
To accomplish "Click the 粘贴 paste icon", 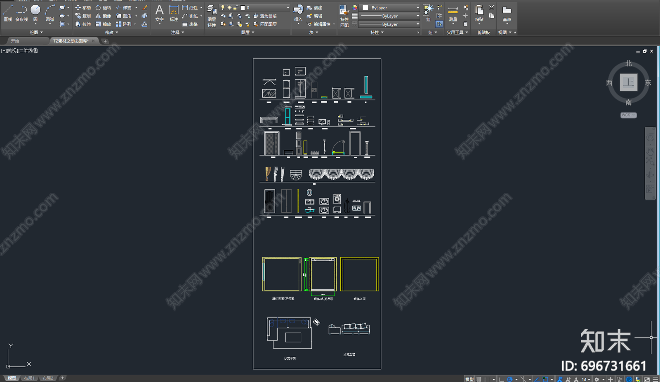I will click(479, 14).
